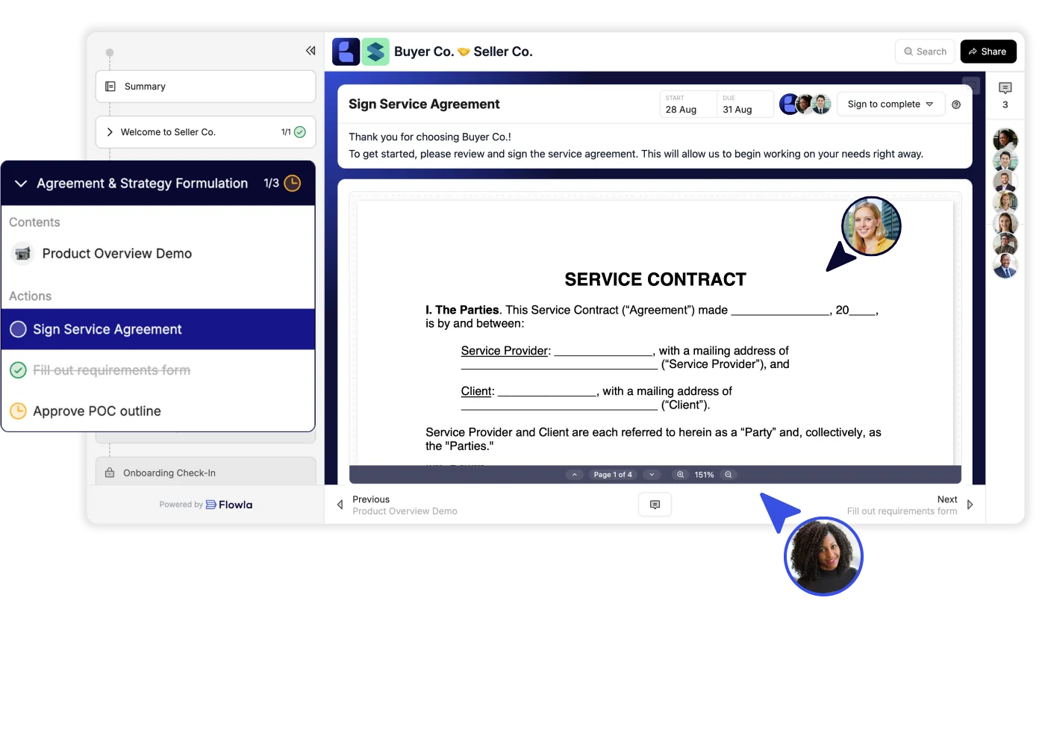This screenshot has height=739, width=1045.
Task: Collapse the Agreement & Strategy Formulation chevron
Action: click(21, 184)
